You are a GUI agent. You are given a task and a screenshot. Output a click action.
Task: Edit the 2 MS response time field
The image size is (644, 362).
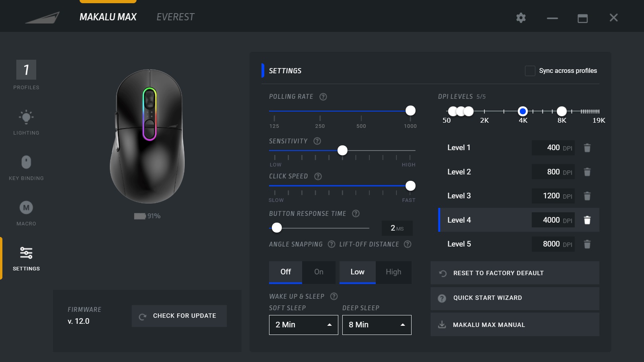(x=397, y=228)
